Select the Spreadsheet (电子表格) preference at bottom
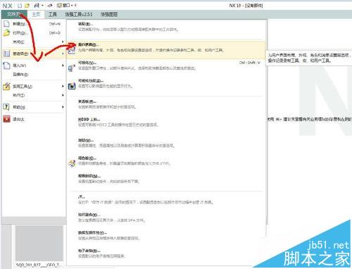 [x=166, y=254]
